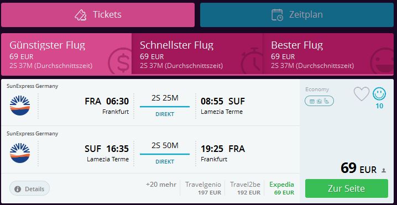
Task: Open the Details flight information panel
Action: (x=29, y=188)
